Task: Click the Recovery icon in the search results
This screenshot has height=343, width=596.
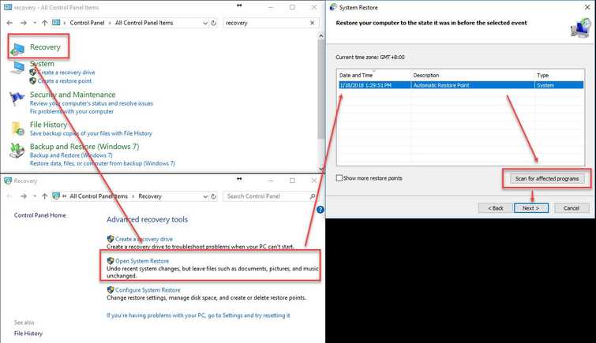Action: point(17,49)
